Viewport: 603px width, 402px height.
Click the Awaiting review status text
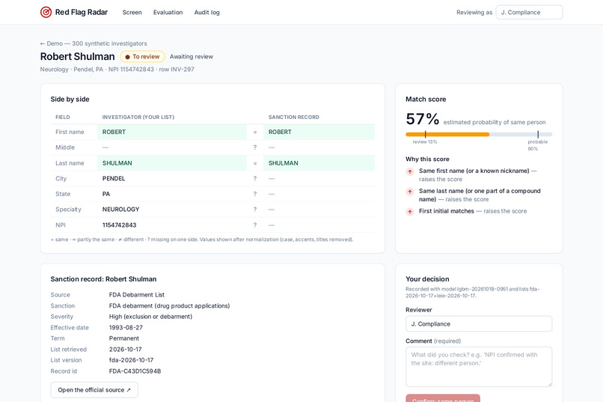191,57
